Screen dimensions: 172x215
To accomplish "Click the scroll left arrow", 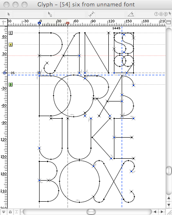I will pyautogui.click(x=155, y=212).
